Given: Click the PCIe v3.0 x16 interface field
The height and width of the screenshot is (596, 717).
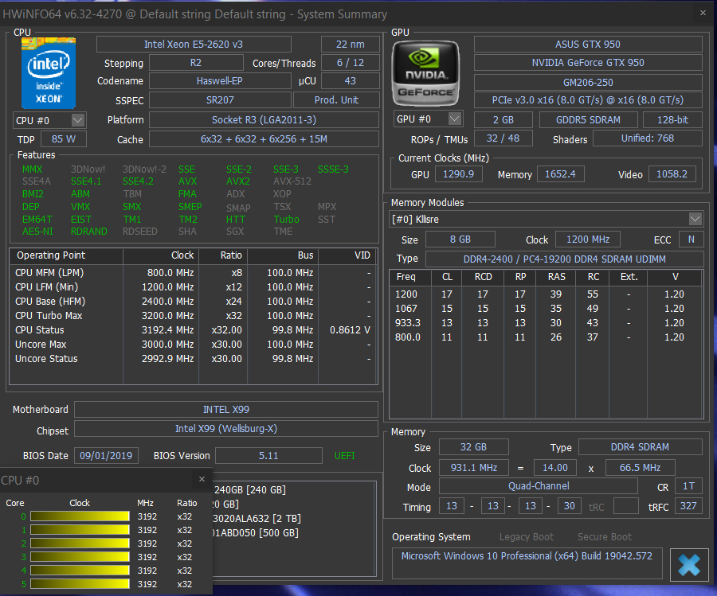Looking at the screenshot, I should pos(588,100).
